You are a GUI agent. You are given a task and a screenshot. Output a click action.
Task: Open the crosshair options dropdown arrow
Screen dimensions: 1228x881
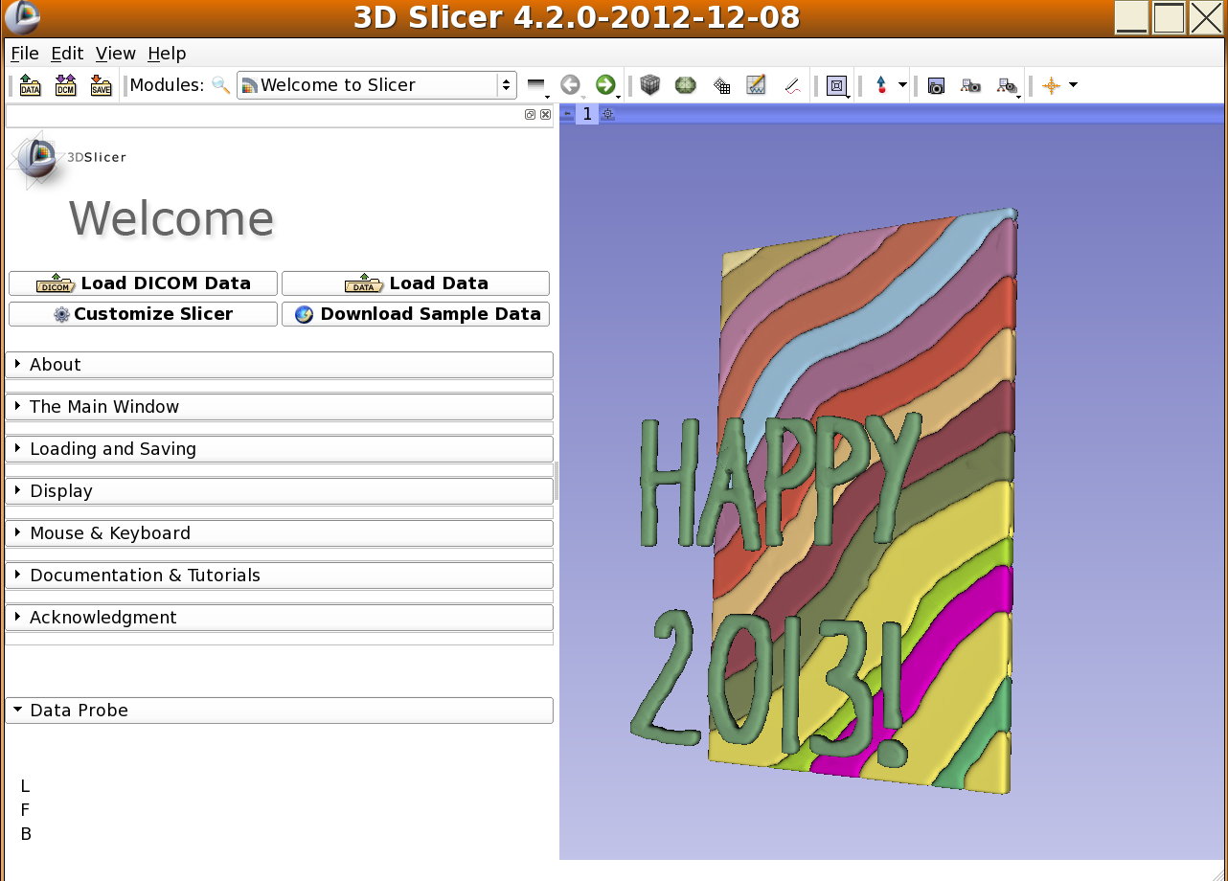[1073, 85]
